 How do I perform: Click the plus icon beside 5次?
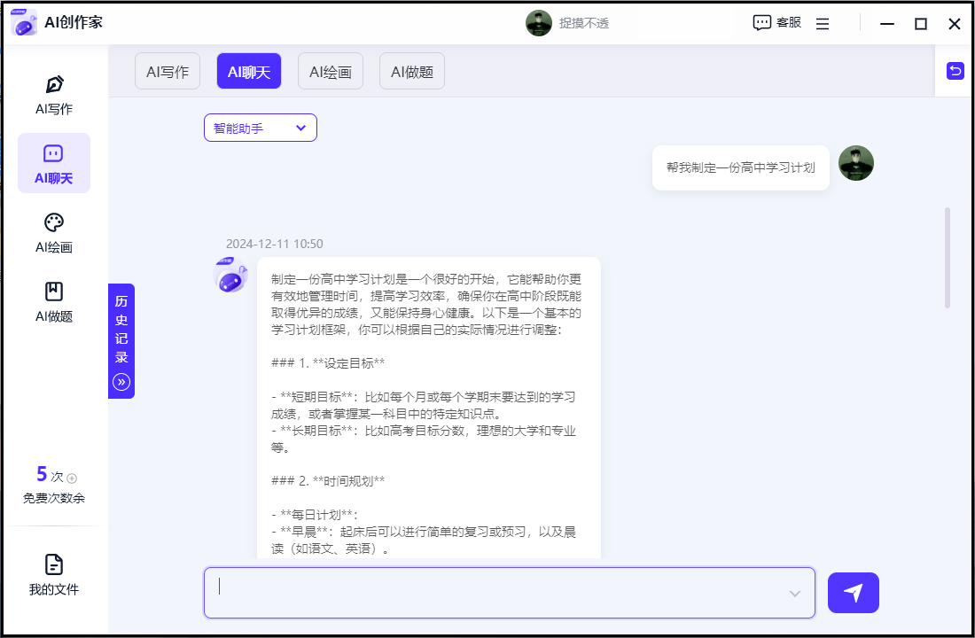point(73,478)
